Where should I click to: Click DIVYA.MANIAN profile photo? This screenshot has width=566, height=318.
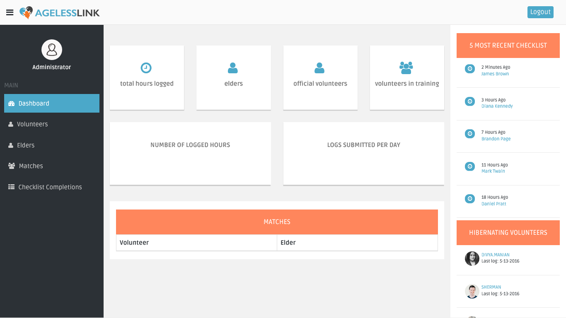point(472,258)
